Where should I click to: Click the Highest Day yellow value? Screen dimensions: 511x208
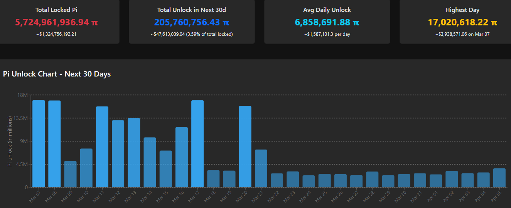[462, 23]
